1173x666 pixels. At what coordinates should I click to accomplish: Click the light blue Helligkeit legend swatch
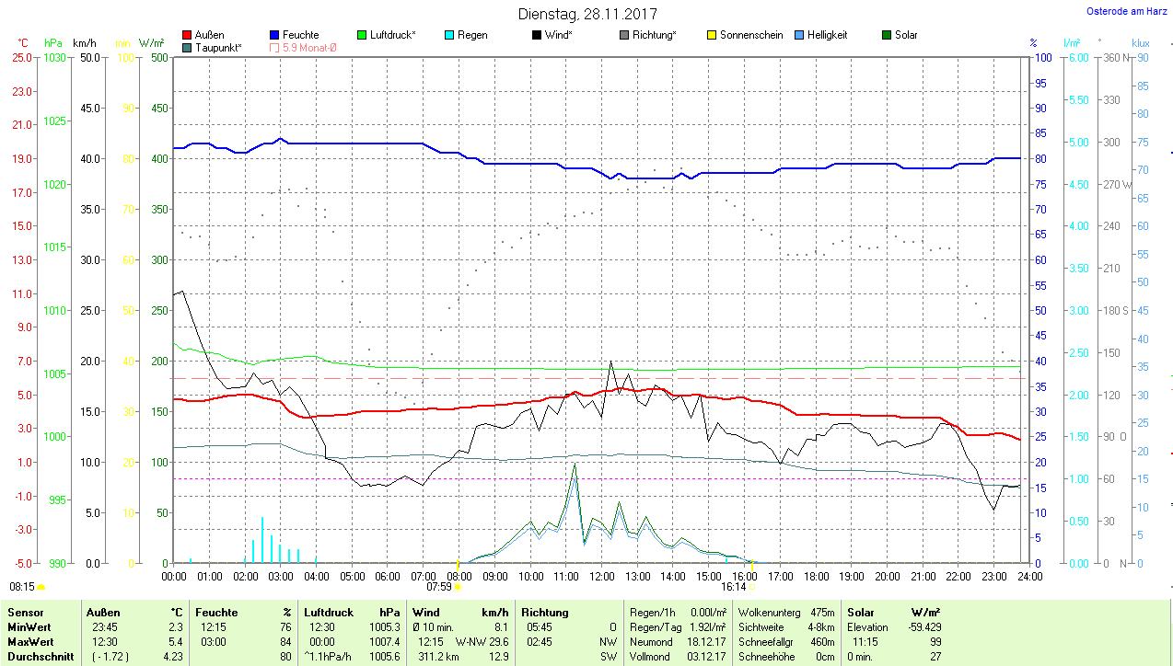click(800, 35)
